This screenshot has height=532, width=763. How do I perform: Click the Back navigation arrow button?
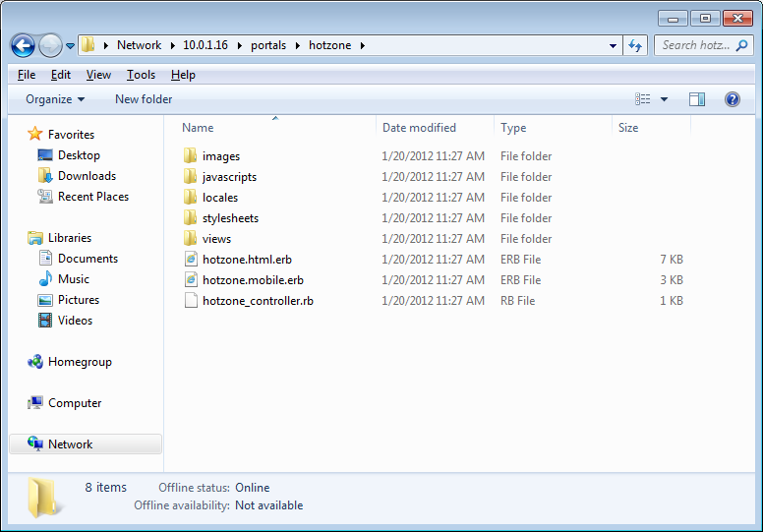(23, 45)
